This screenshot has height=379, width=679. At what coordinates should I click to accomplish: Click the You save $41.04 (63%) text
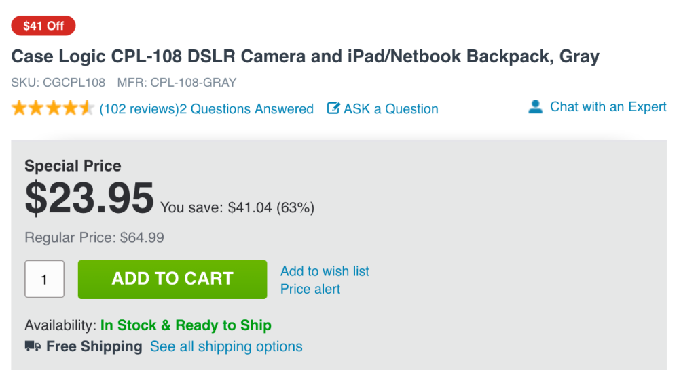(237, 207)
